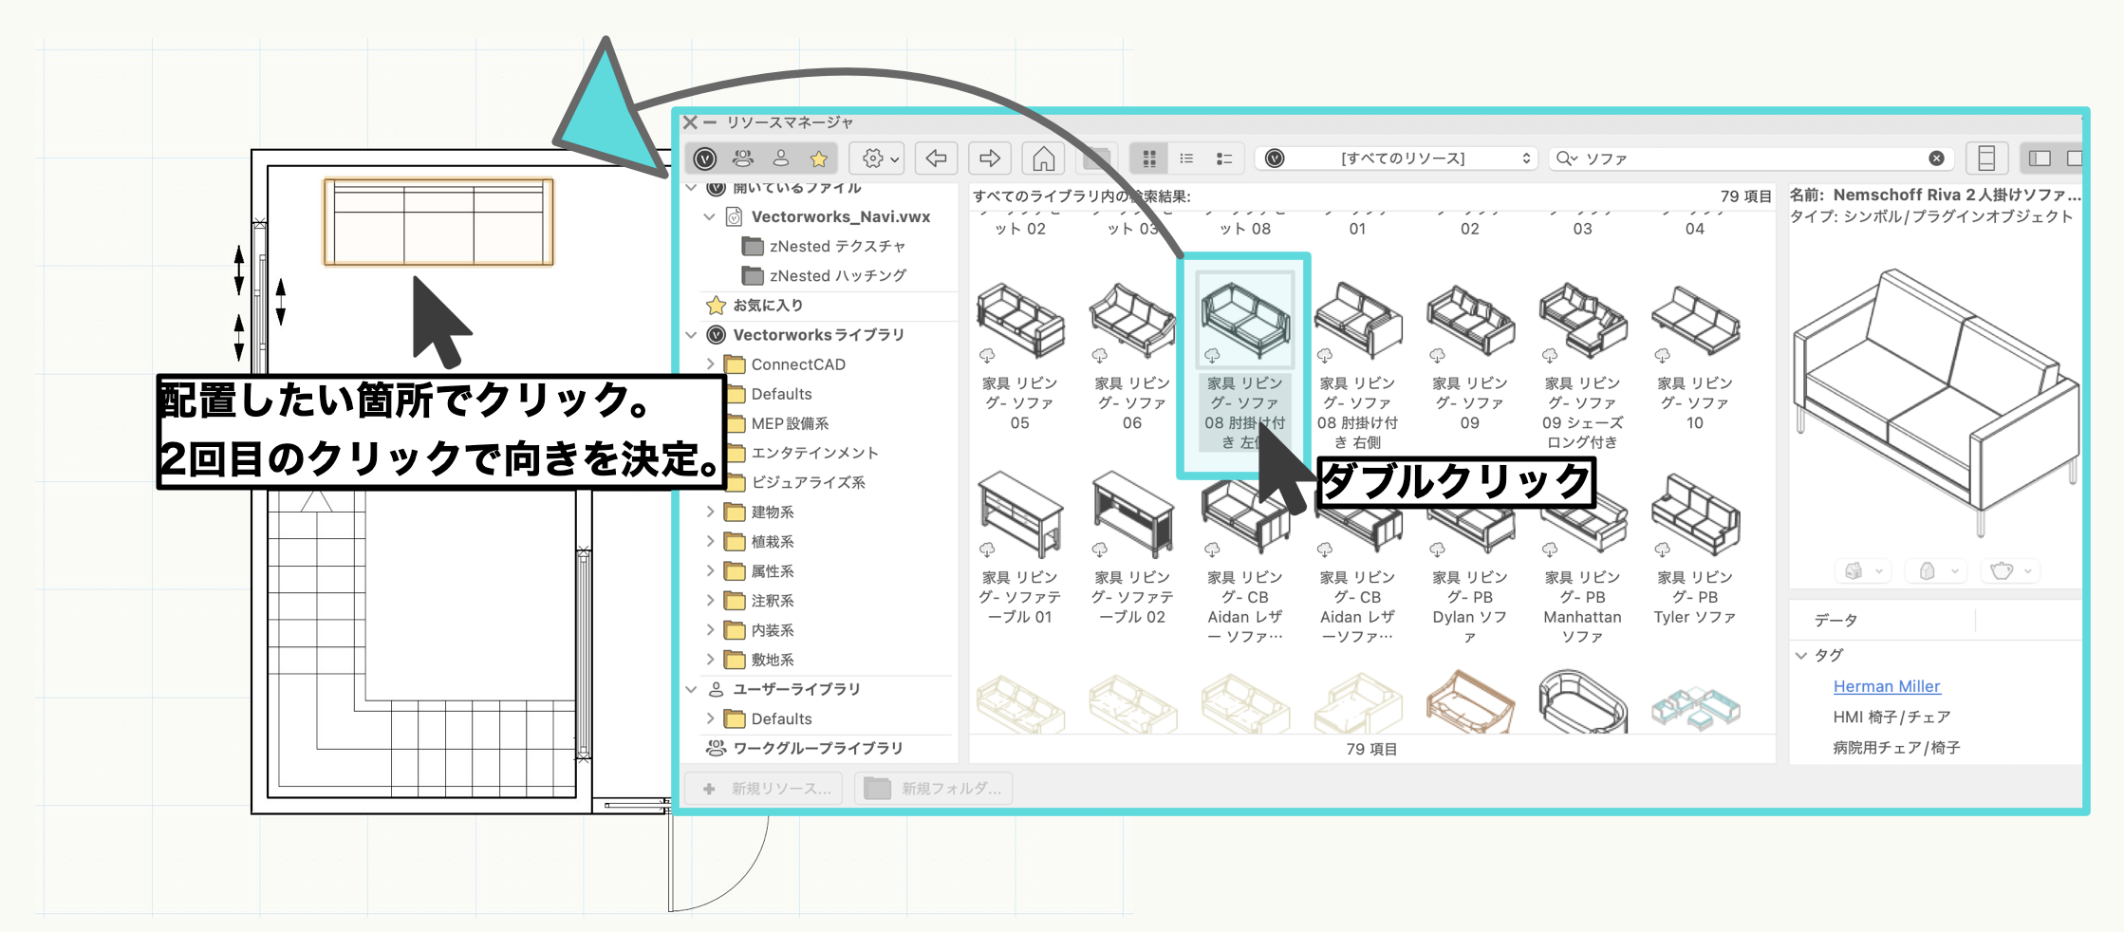The width and height of the screenshot is (2124, 932).
Task: Expand the ConnectCAD folder
Action: [x=710, y=364]
